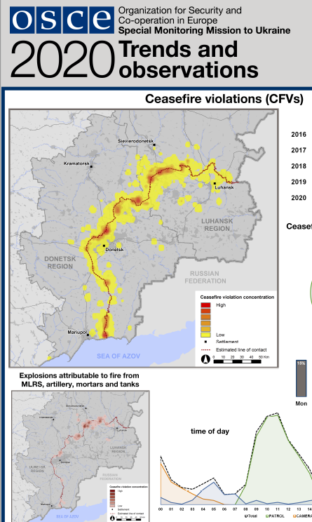
Task: Select the Luhansk settlement square on the main map
Action: 215,183
